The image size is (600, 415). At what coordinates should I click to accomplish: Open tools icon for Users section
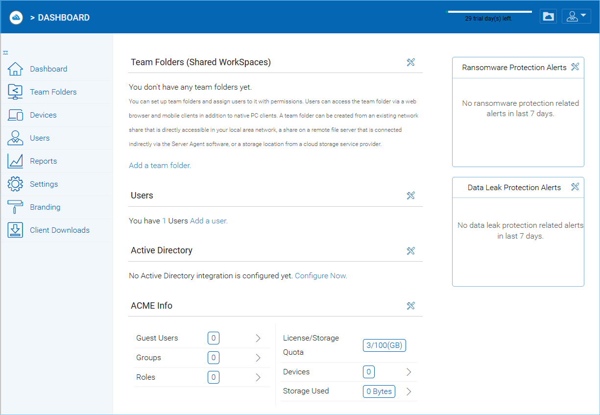point(411,195)
